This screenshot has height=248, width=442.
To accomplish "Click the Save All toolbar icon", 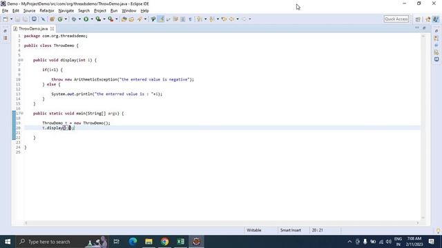I will [x=25, y=19].
